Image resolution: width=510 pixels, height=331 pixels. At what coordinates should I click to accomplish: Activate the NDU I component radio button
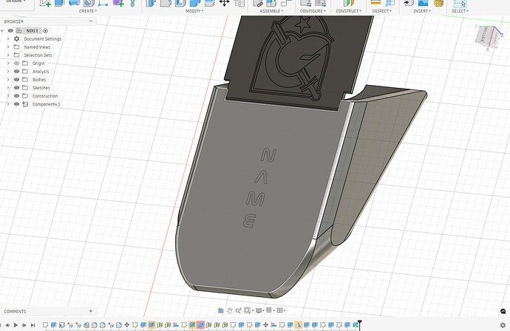coord(45,30)
